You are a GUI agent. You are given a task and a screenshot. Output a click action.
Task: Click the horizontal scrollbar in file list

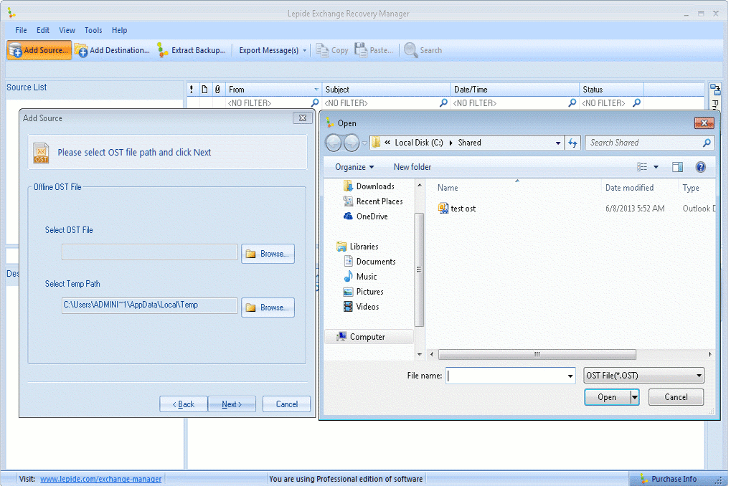click(537, 355)
